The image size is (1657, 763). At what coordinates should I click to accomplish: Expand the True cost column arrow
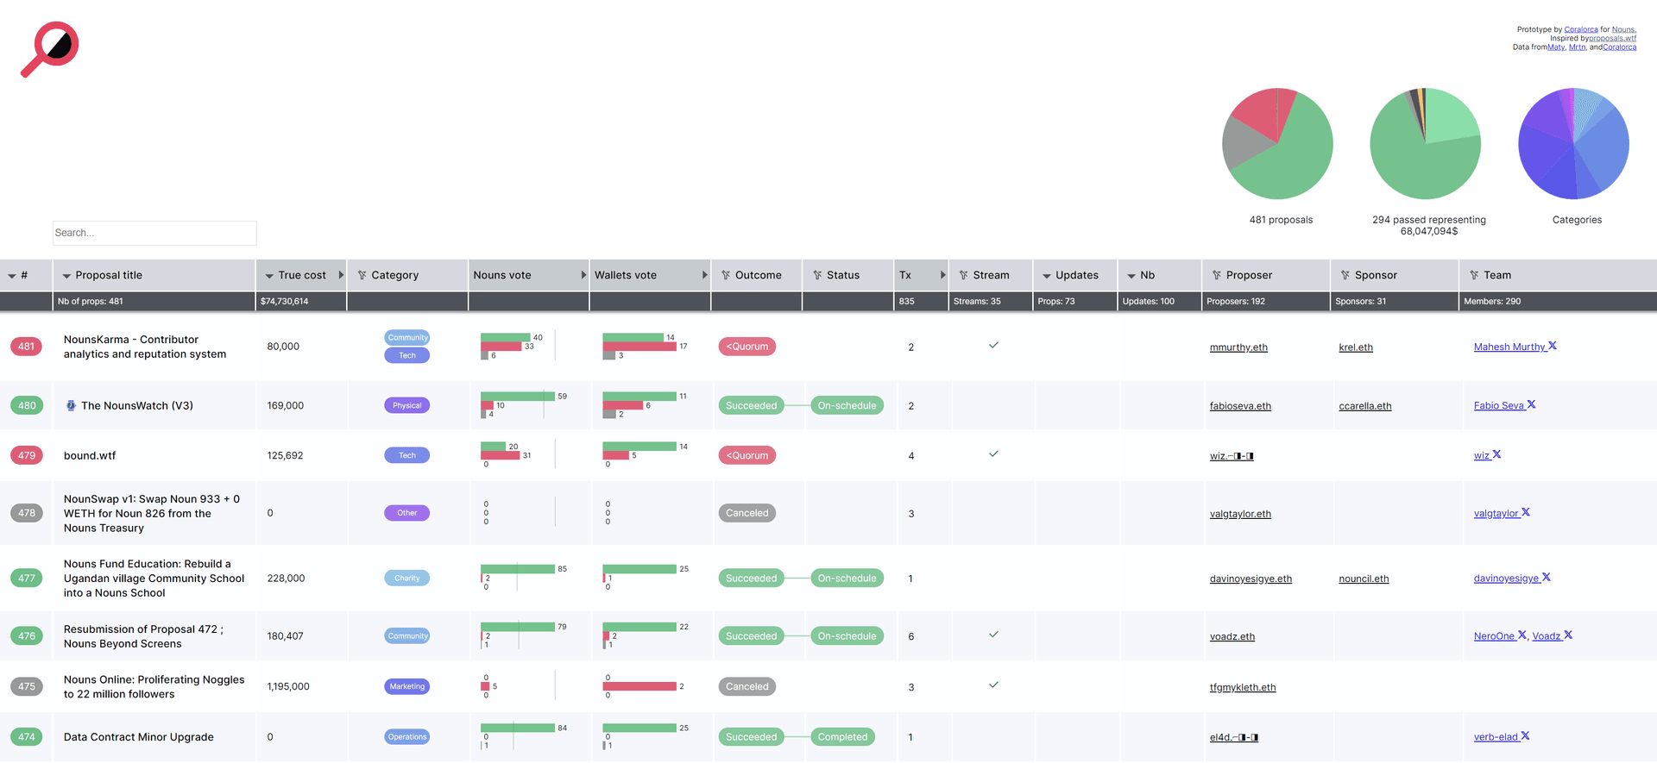tap(341, 276)
